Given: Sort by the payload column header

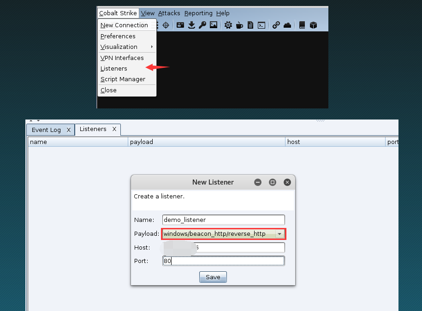Looking at the screenshot, I should tap(207, 142).
